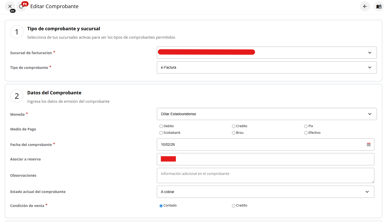Pick Scotiabank as payment method
384x222 pixels.
161,133
